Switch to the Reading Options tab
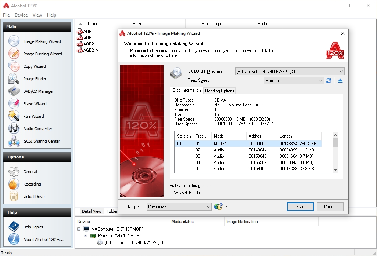The height and width of the screenshot is (256, 377). click(x=219, y=91)
